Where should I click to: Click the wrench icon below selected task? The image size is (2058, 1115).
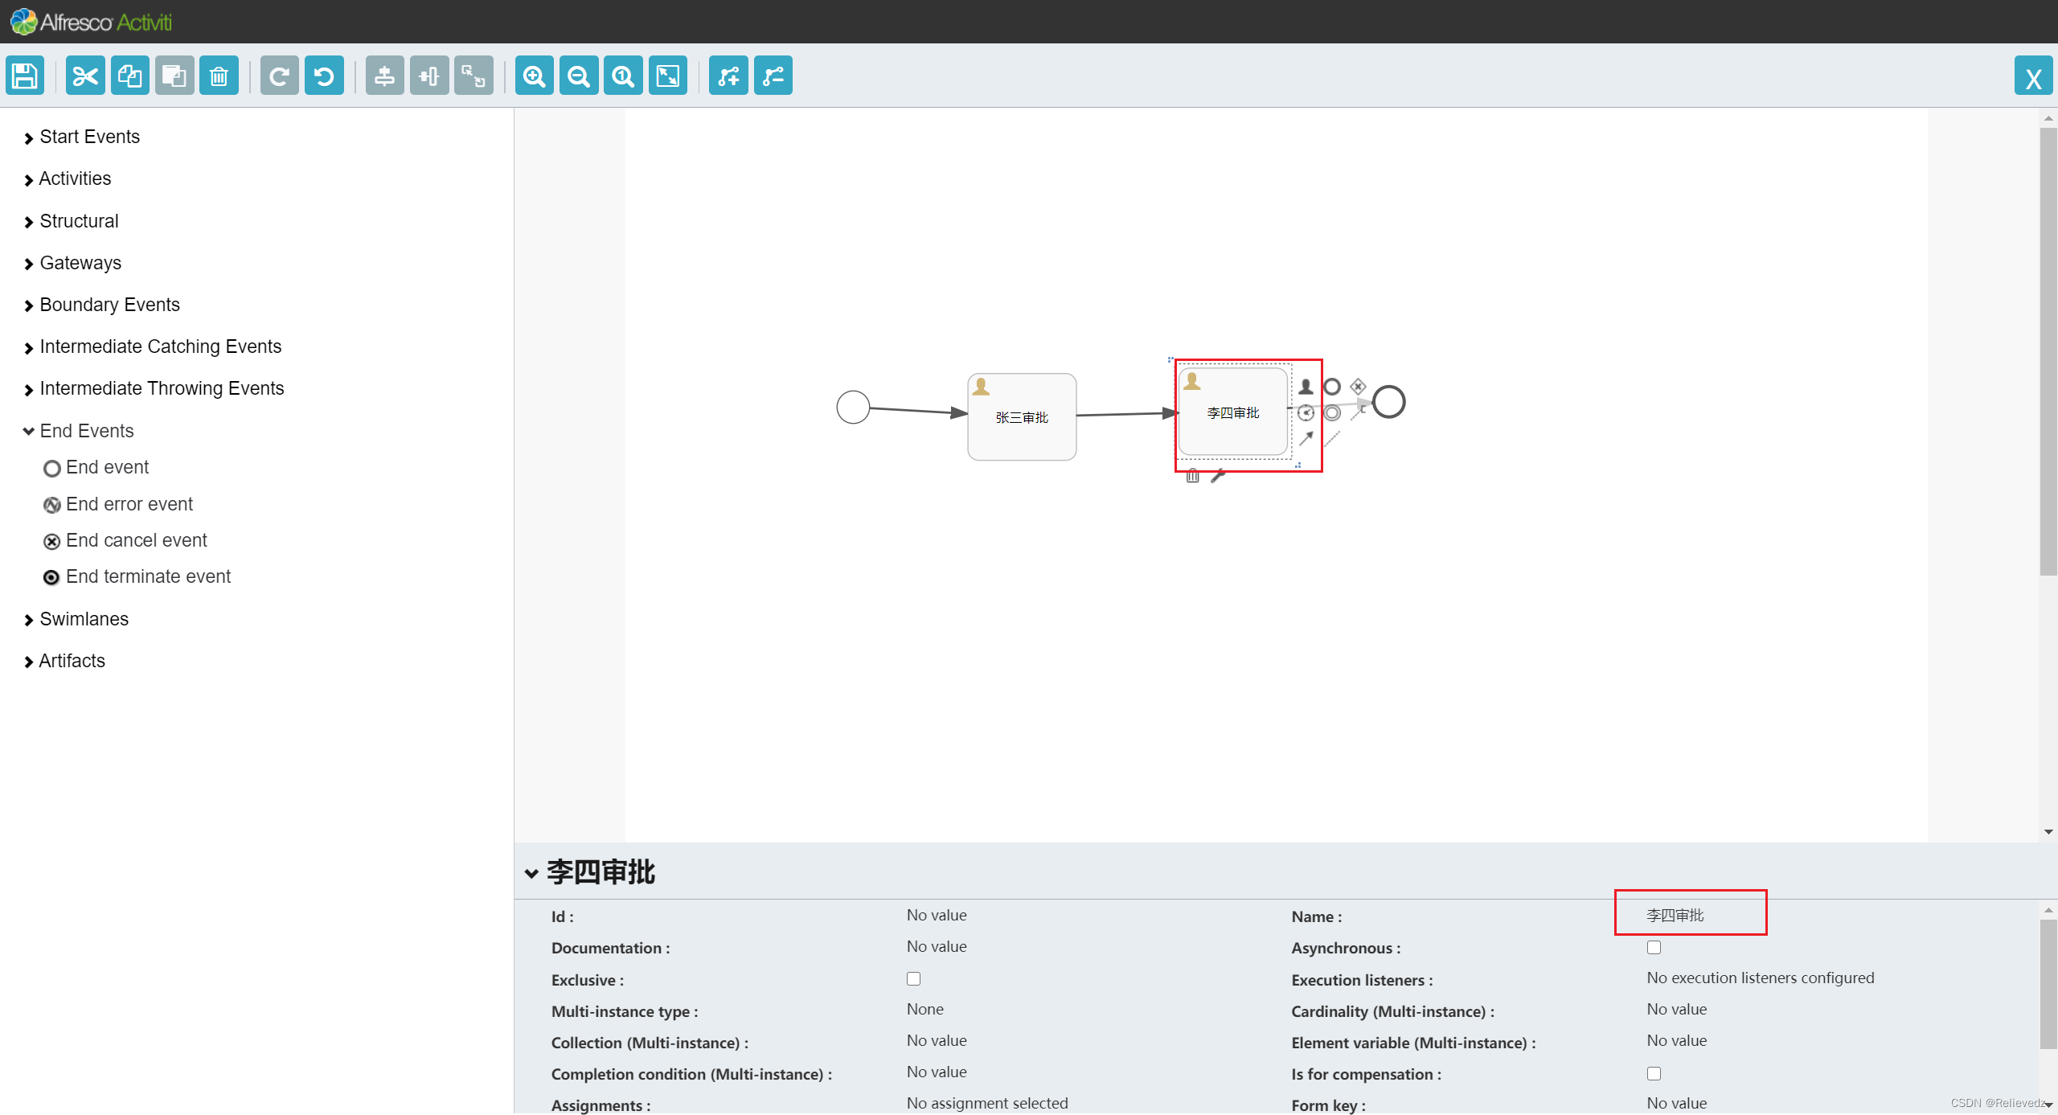pos(1218,476)
